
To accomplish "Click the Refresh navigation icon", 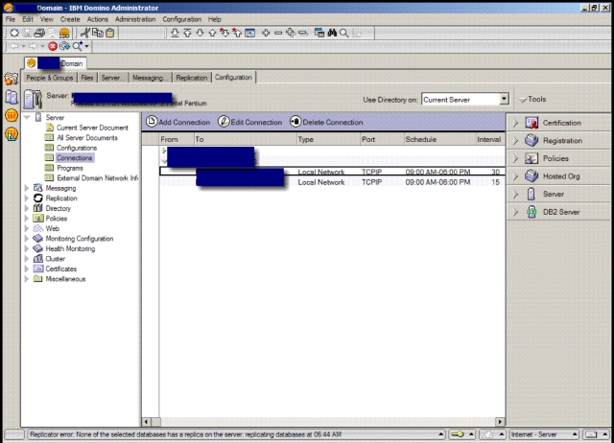I will tap(64, 46).
